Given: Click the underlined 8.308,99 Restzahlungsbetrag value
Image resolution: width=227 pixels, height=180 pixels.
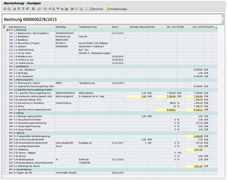Looking at the screenshot, I should 198,136.
